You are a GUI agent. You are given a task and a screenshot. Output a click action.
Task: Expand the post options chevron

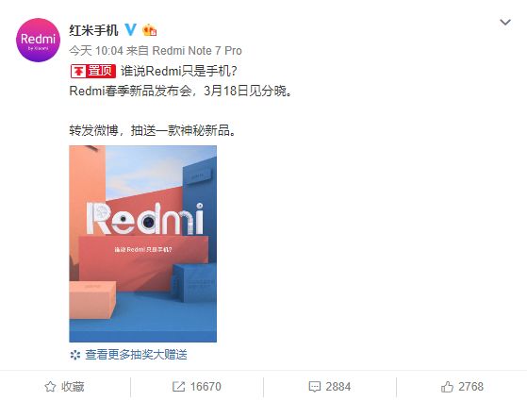click(505, 23)
